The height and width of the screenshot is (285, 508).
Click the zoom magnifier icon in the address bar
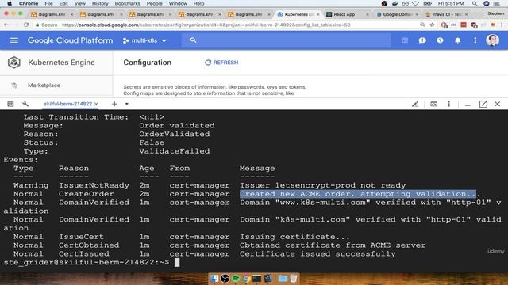422,25
